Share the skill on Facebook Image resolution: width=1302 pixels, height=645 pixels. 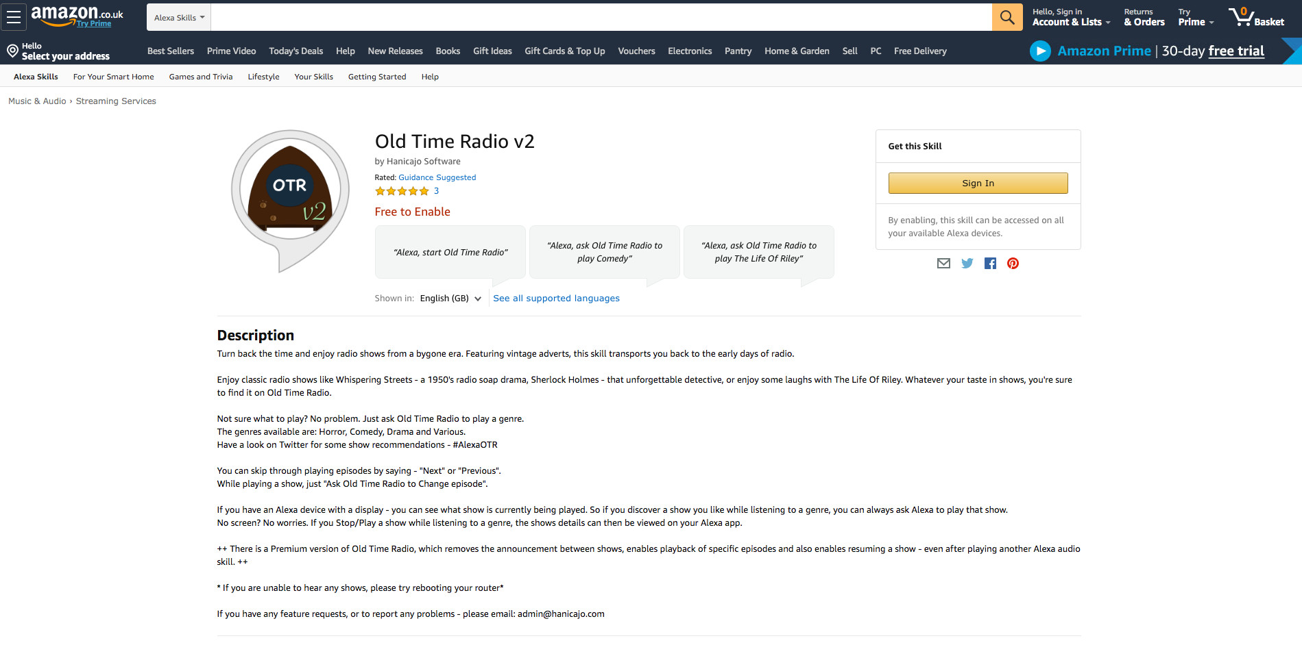coord(990,263)
